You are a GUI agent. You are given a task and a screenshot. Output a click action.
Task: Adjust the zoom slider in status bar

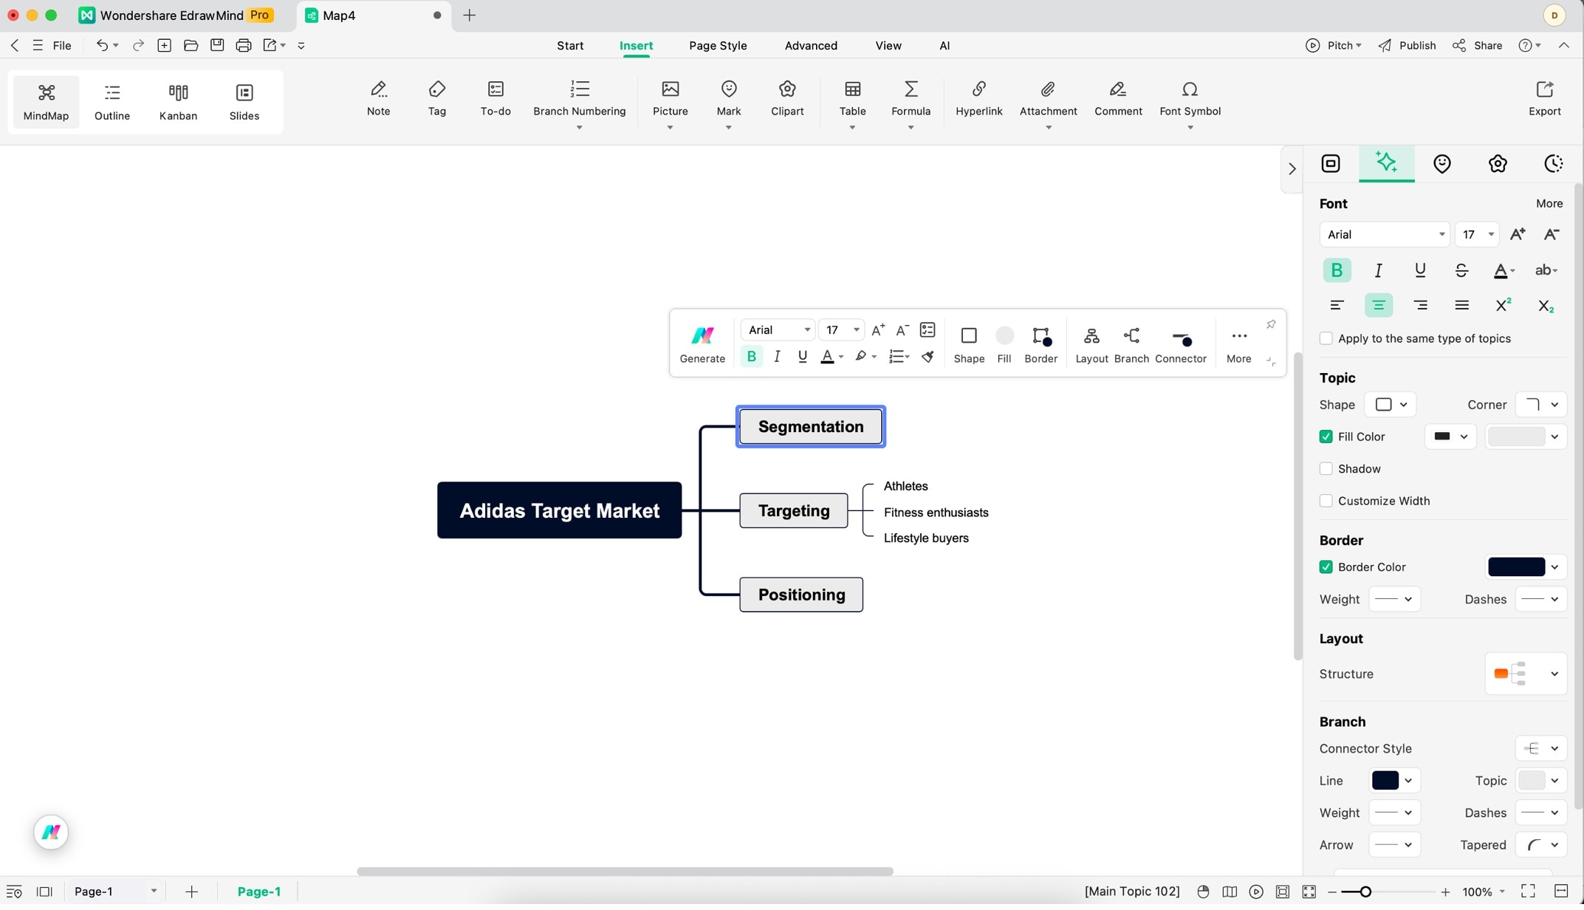click(1365, 892)
